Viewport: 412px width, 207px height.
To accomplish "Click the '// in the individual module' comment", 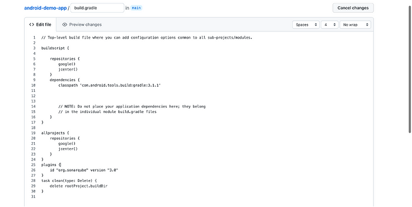I will (107, 112).
